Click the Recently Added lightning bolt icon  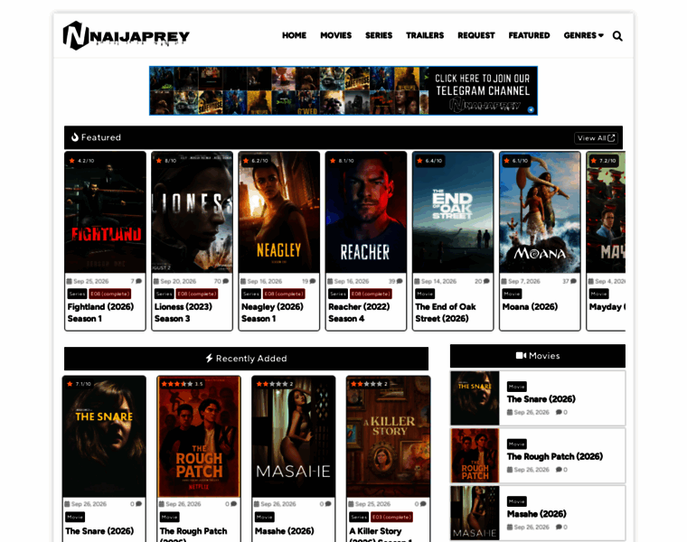click(209, 358)
